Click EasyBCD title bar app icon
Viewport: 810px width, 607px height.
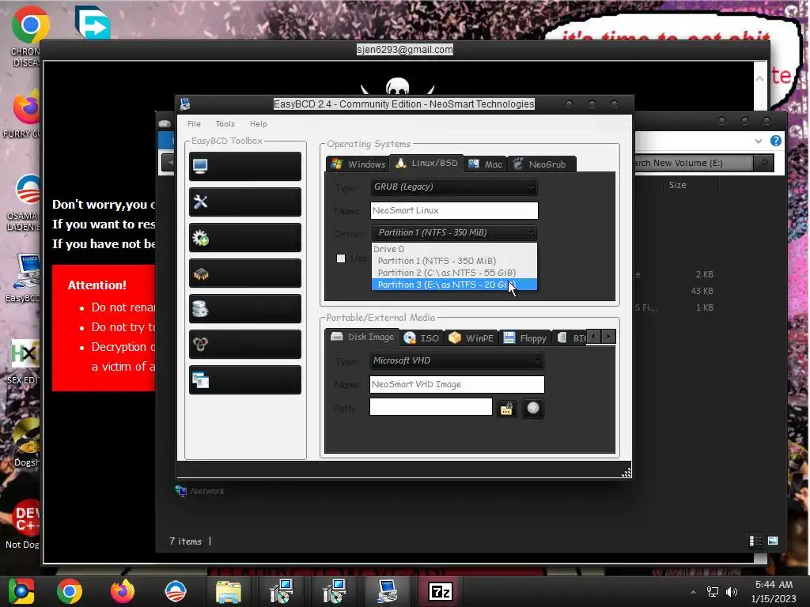pos(185,104)
